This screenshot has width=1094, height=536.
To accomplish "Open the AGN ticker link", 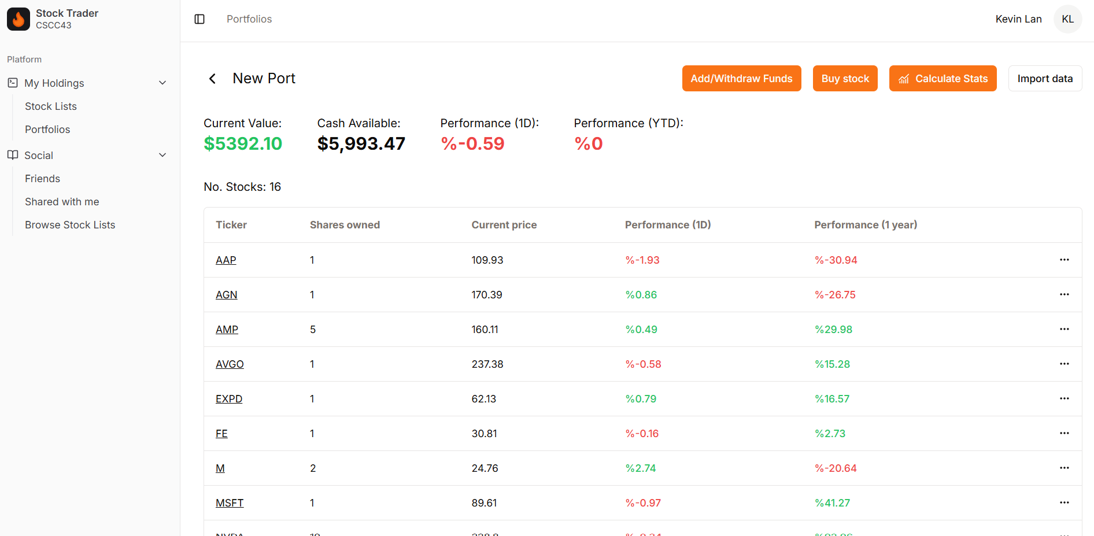I will coord(226,294).
